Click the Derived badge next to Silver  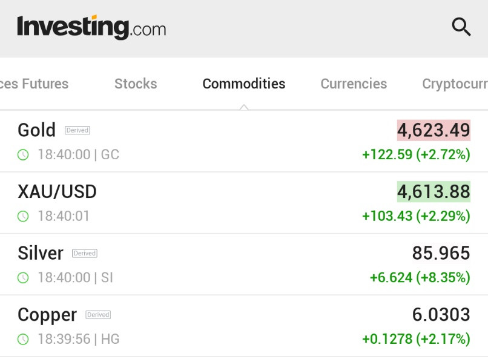[x=85, y=253]
